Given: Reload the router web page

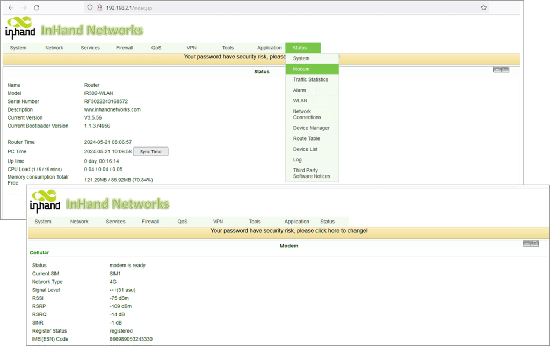Looking at the screenshot, I should (37, 8).
